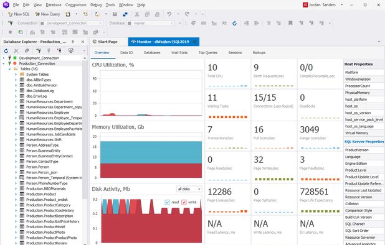The image size is (385, 245).
Task: Open the Tools menu
Action: pyautogui.click(x=110, y=5)
